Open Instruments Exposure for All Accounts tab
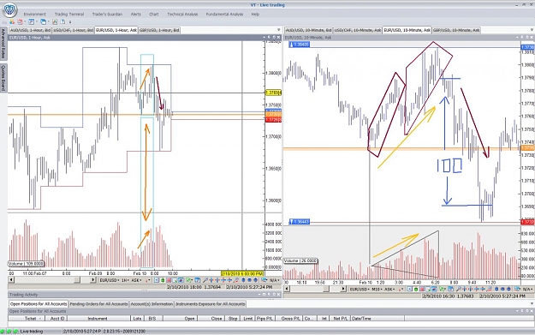Viewport: 535px width, 335px height. pos(211,304)
